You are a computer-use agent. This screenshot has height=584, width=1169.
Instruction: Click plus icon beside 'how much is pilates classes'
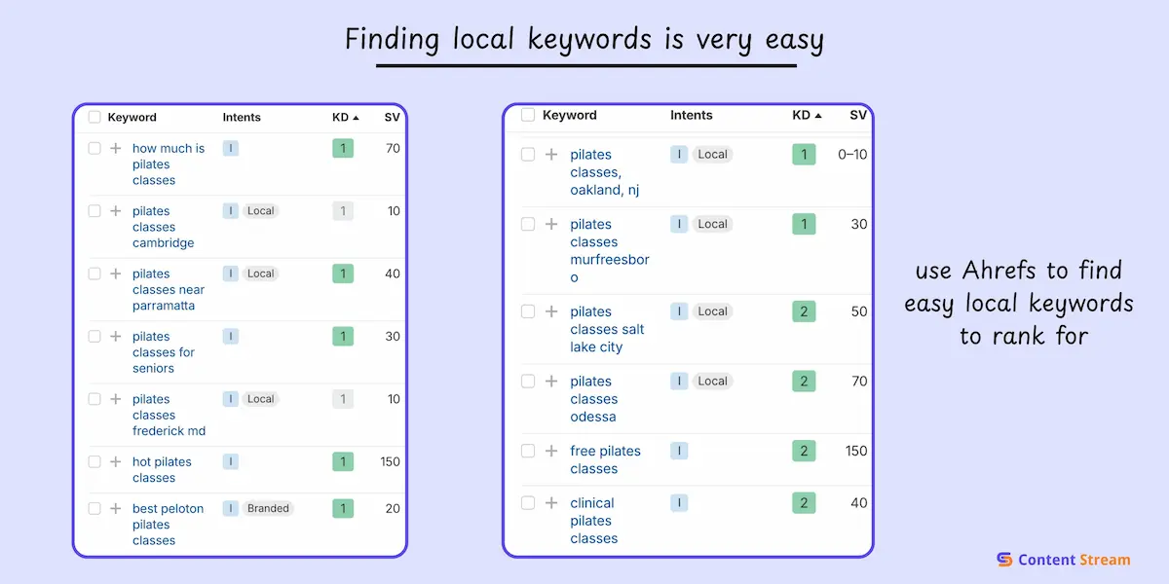(x=115, y=149)
